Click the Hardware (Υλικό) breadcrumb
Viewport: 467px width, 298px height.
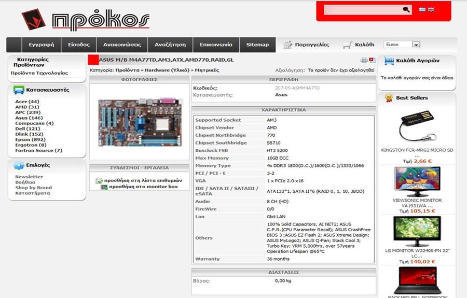[167, 70]
